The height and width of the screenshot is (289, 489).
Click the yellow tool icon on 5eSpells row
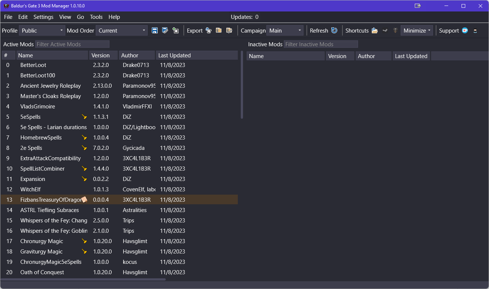84,117
